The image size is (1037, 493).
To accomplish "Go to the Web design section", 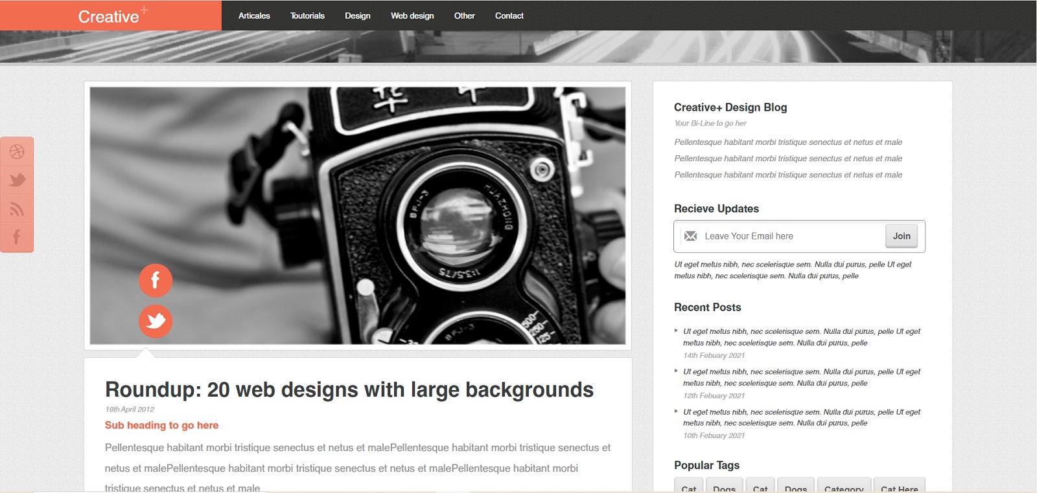I will tap(412, 16).
